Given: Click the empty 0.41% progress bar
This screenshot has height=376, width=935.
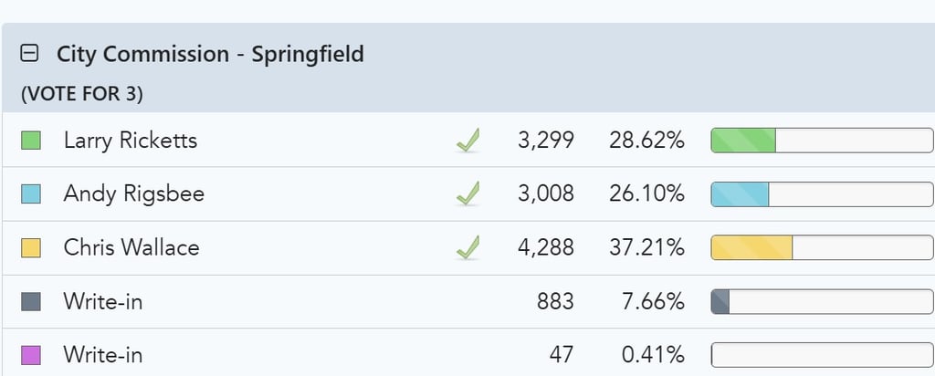Looking at the screenshot, I should [x=822, y=355].
